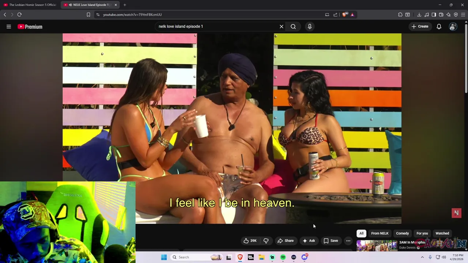
Task: Toggle browser sidebar panel
Action: 434,15
